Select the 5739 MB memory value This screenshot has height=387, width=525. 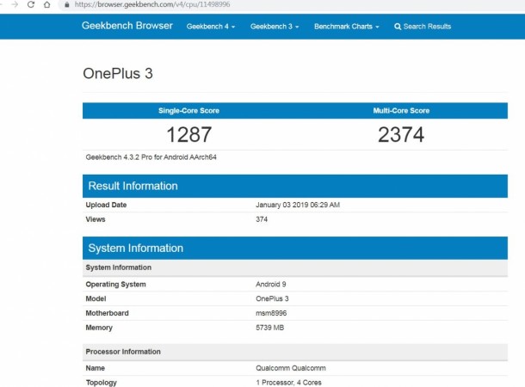(x=270, y=328)
